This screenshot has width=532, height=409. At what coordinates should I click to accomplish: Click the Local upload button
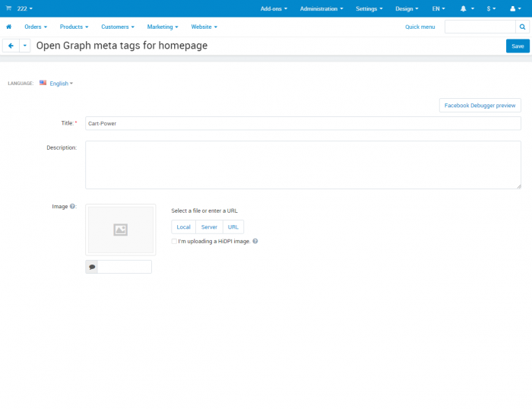point(184,227)
